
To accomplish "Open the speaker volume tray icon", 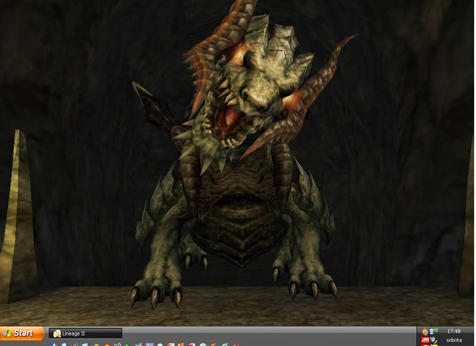I will coord(434,340).
